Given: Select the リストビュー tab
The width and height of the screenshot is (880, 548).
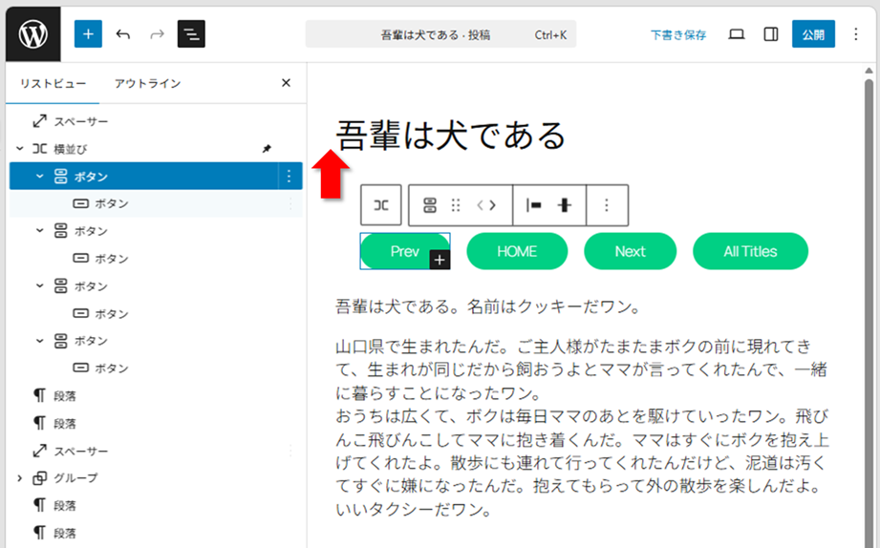Looking at the screenshot, I should coord(53,83).
